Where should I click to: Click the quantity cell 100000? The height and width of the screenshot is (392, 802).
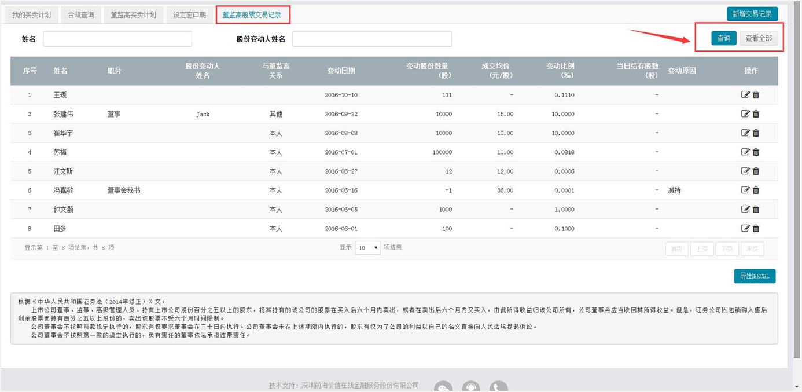pos(442,152)
